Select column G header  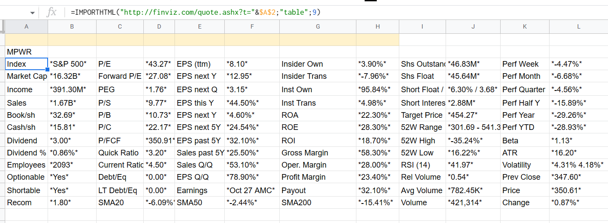point(317,26)
